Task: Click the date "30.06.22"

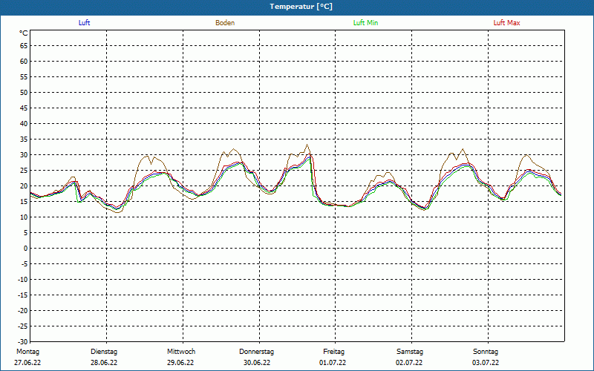Action: pos(257,363)
